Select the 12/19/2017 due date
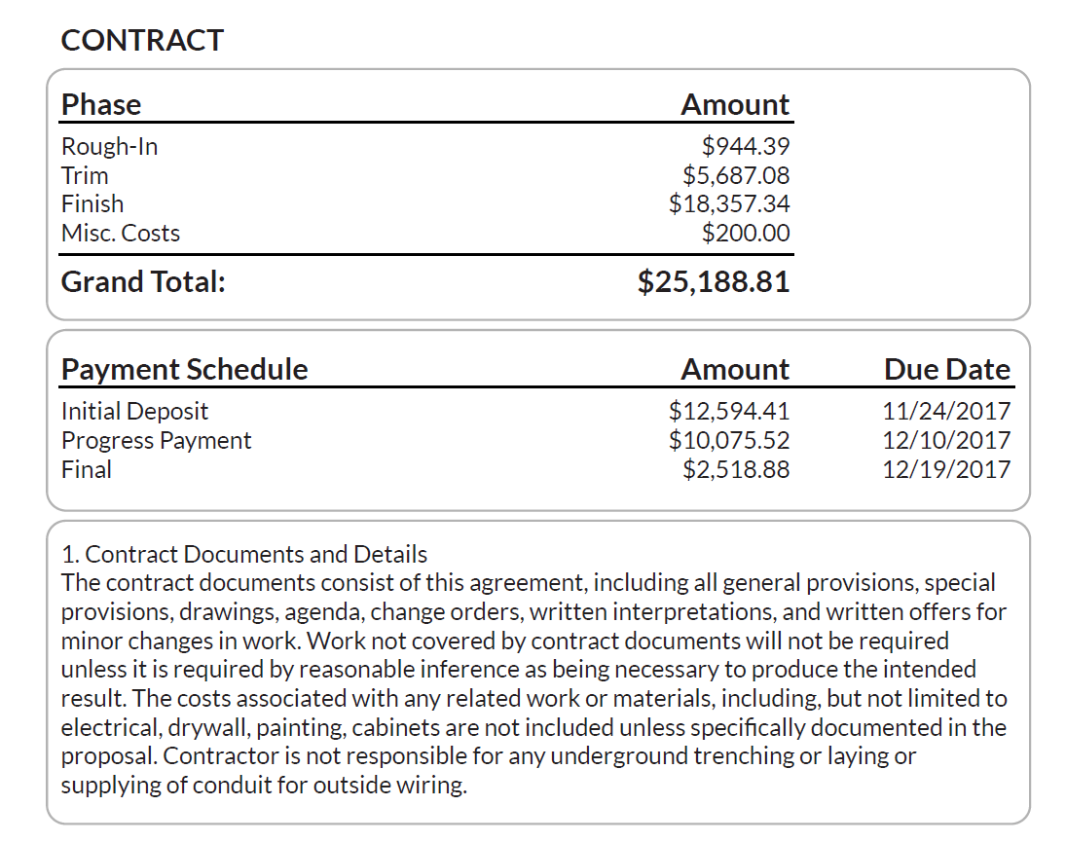 (946, 470)
